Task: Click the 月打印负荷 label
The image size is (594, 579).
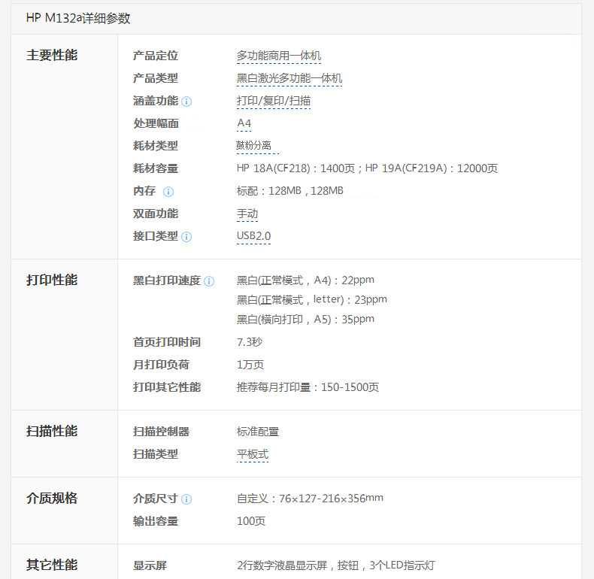Action: [x=161, y=365]
